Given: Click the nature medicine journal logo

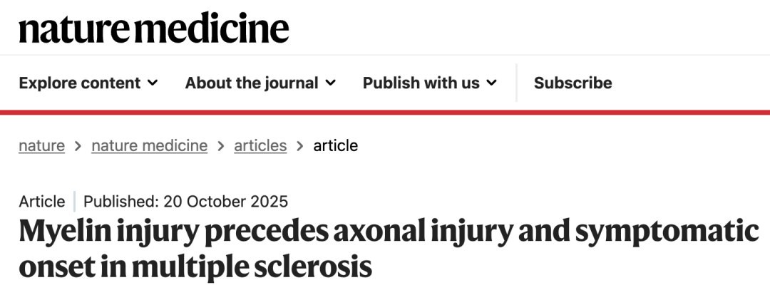Looking at the screenshot, I should (x=154, y=29).
